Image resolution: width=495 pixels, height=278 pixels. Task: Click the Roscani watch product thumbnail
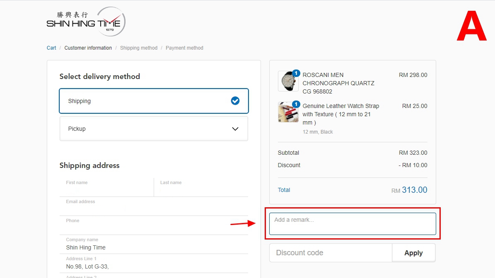click(287, 81)
